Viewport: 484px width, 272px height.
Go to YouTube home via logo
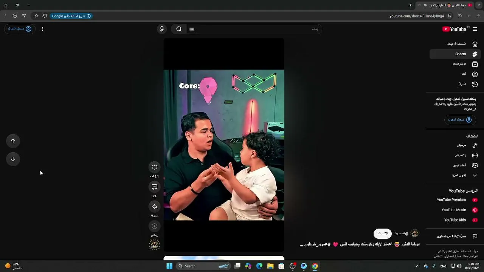pyautogui.click(x=454, y=29)
